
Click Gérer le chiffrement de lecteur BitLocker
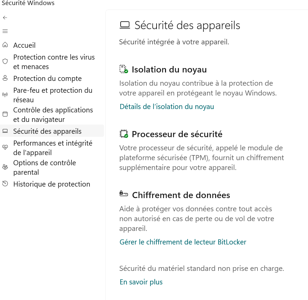tap(183, 242)
